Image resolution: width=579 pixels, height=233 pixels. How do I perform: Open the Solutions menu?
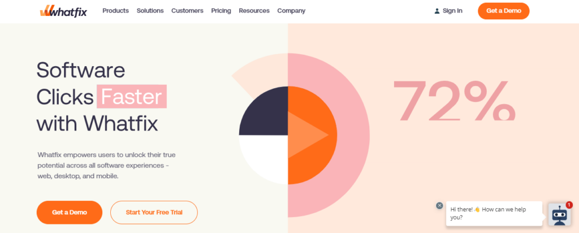150,11
